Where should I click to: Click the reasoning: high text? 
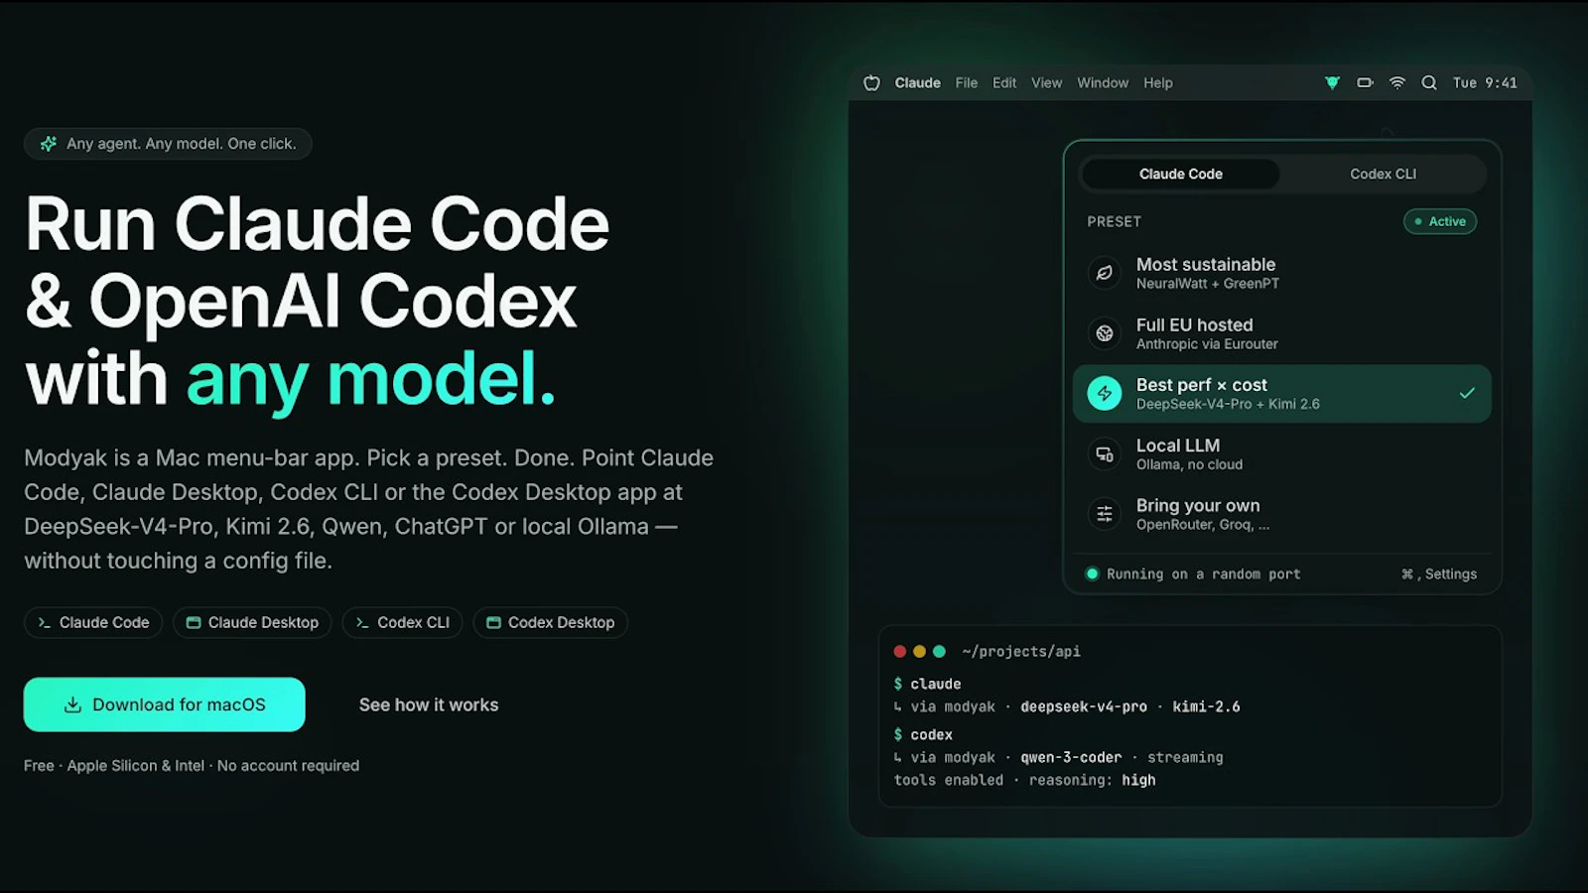pos(1092,780)
